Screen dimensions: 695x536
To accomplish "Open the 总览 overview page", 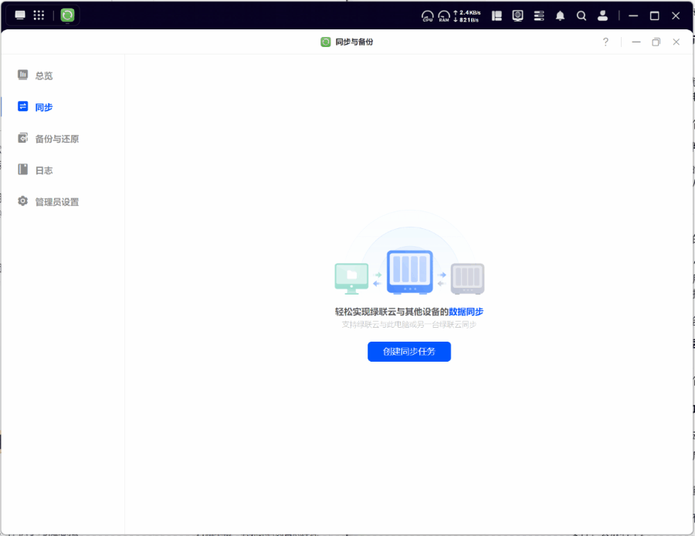I will (43, 76).
